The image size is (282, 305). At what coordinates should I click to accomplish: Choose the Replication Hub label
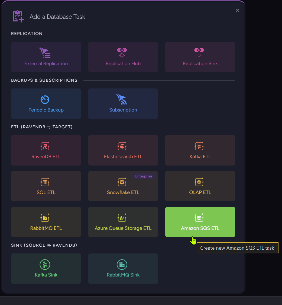(123, 63)
